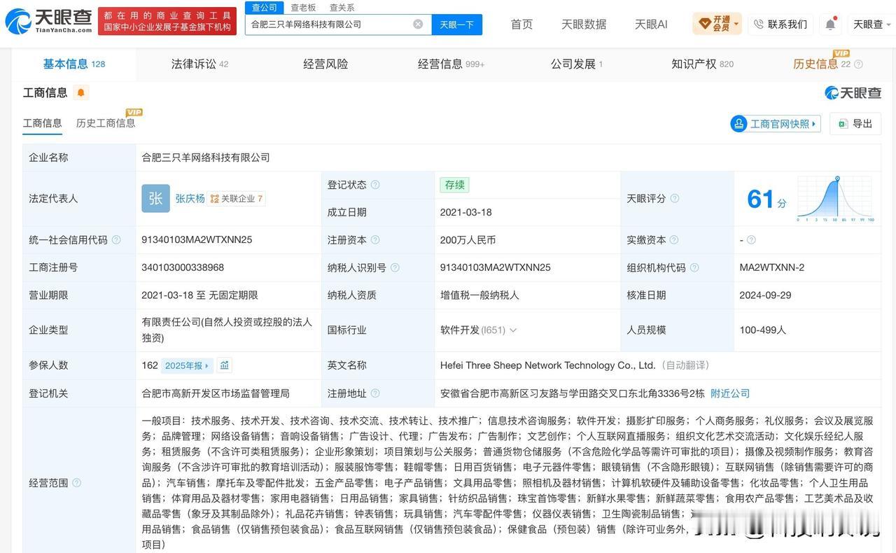Switch to the 查老板 search tab

pyautogui.click(x=303, y=8)
